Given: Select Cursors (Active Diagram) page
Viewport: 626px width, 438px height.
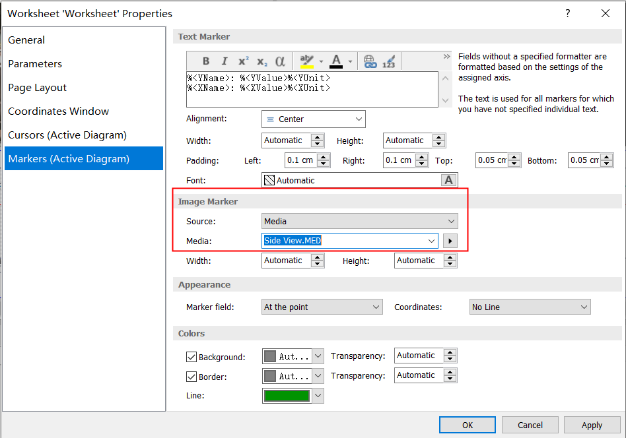Looking at the screenshot, I should [x=84, y=135].
